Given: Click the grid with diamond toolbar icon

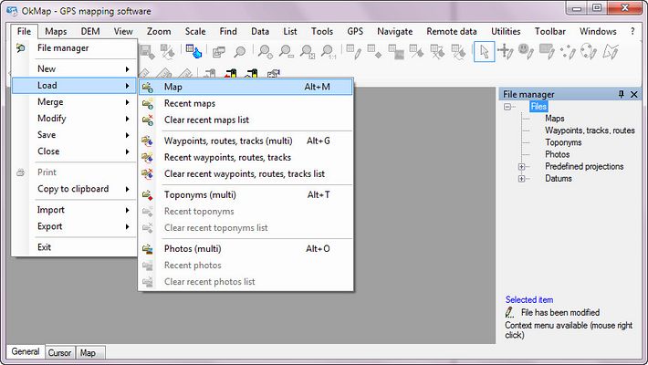Looking at the screenshot, I should click(374, 52).
